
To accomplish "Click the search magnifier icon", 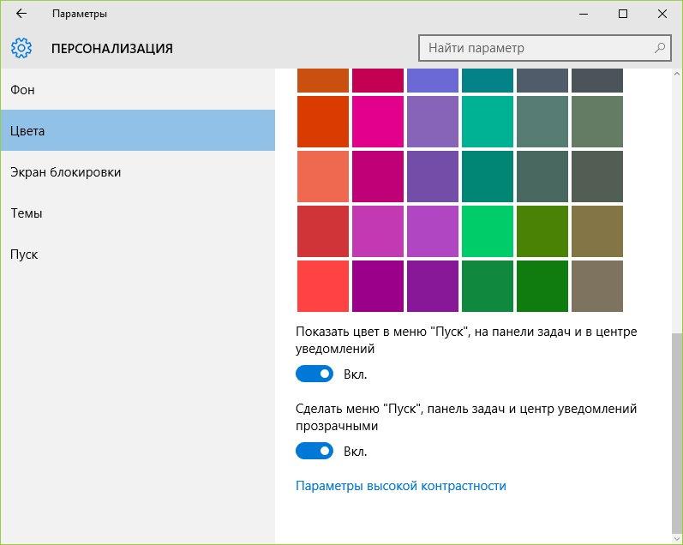I will (660, 48).
